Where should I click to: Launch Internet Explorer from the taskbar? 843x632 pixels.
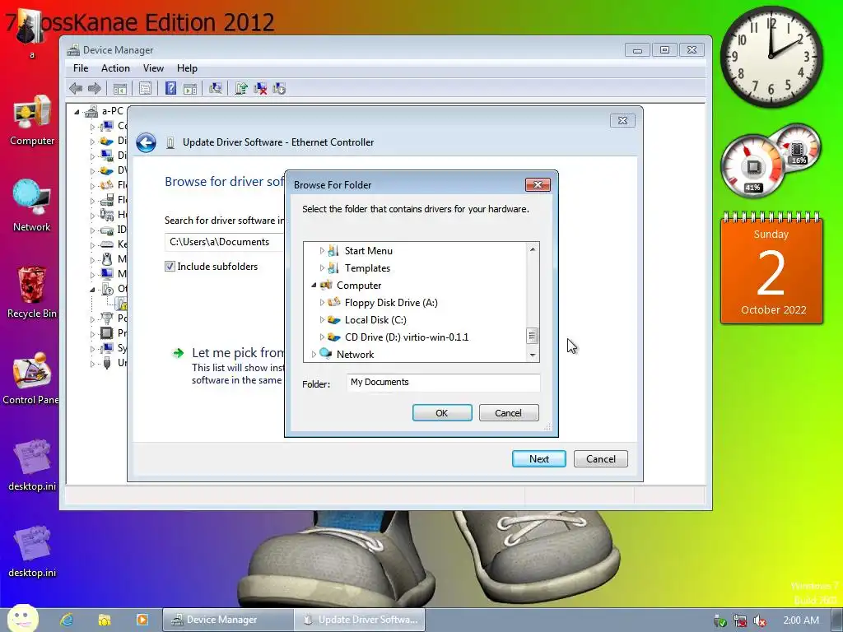[67, 620]
